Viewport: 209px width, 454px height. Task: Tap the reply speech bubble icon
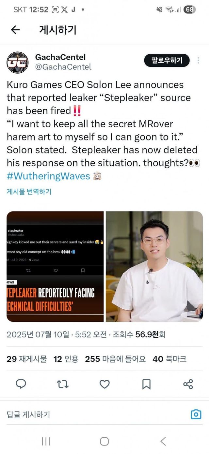(21, 384)
